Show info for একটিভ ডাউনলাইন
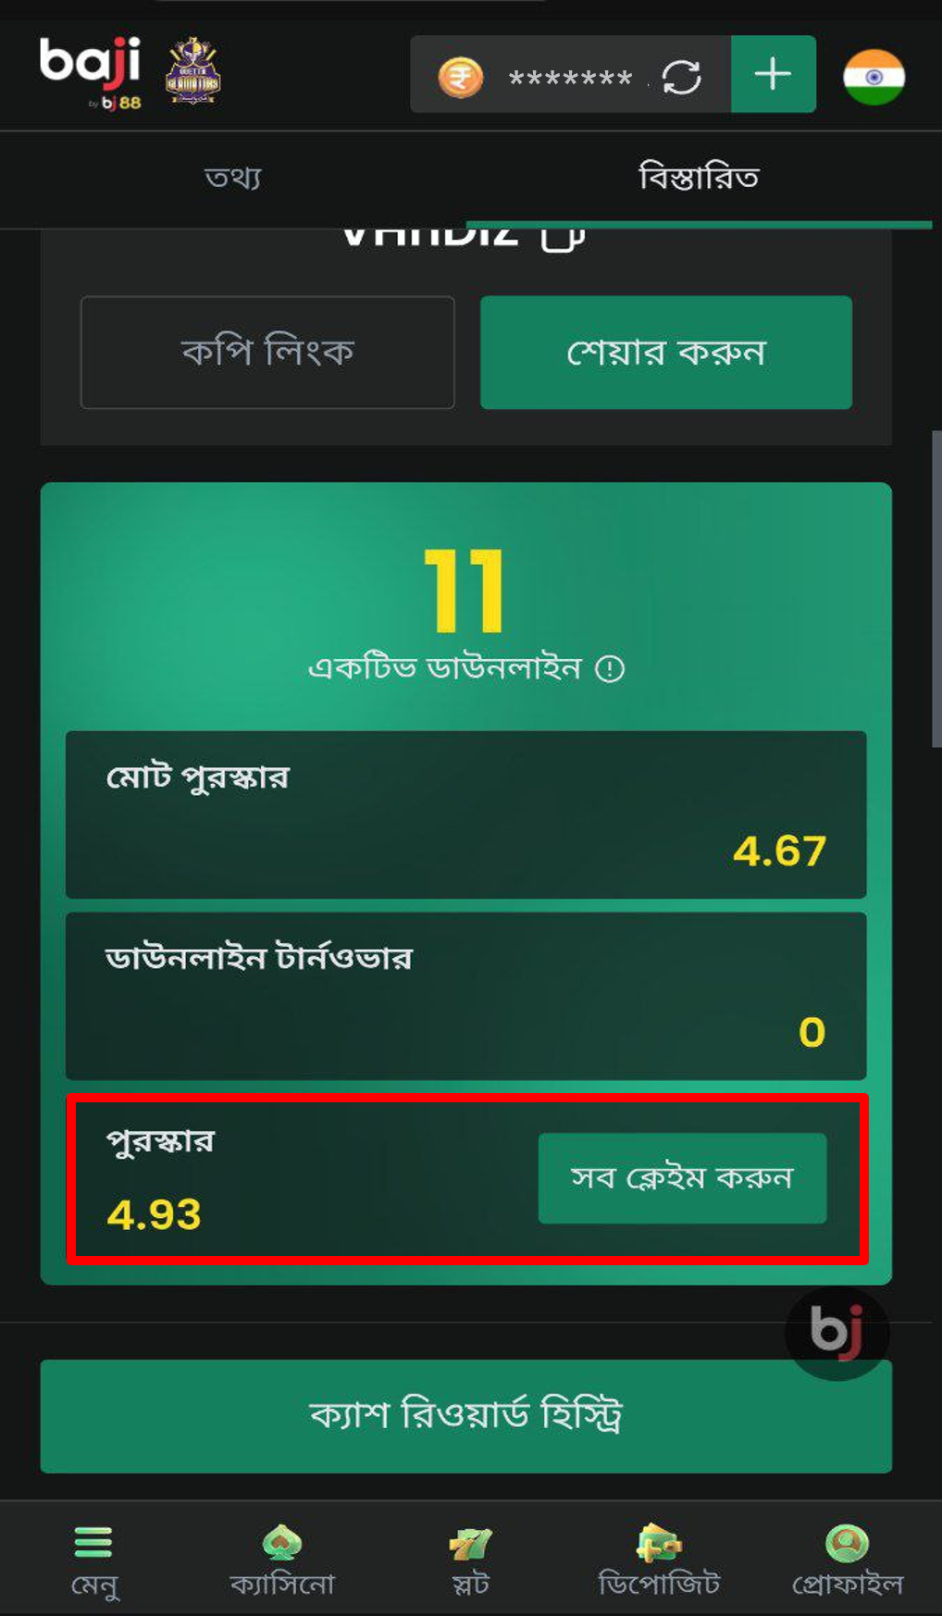Image resolution: width=942 pixels, height=1616 pixels. coord(610,668)
